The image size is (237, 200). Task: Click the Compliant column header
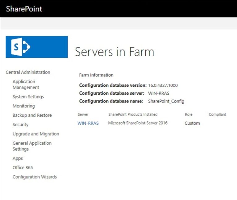[218, 114]
